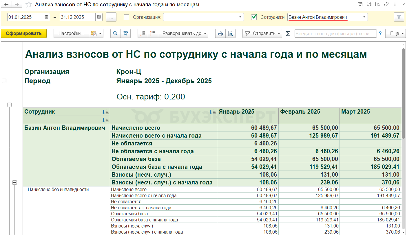
Task: Open calendar for start date 01.01.2025
Action: click(x=47, y=17)
